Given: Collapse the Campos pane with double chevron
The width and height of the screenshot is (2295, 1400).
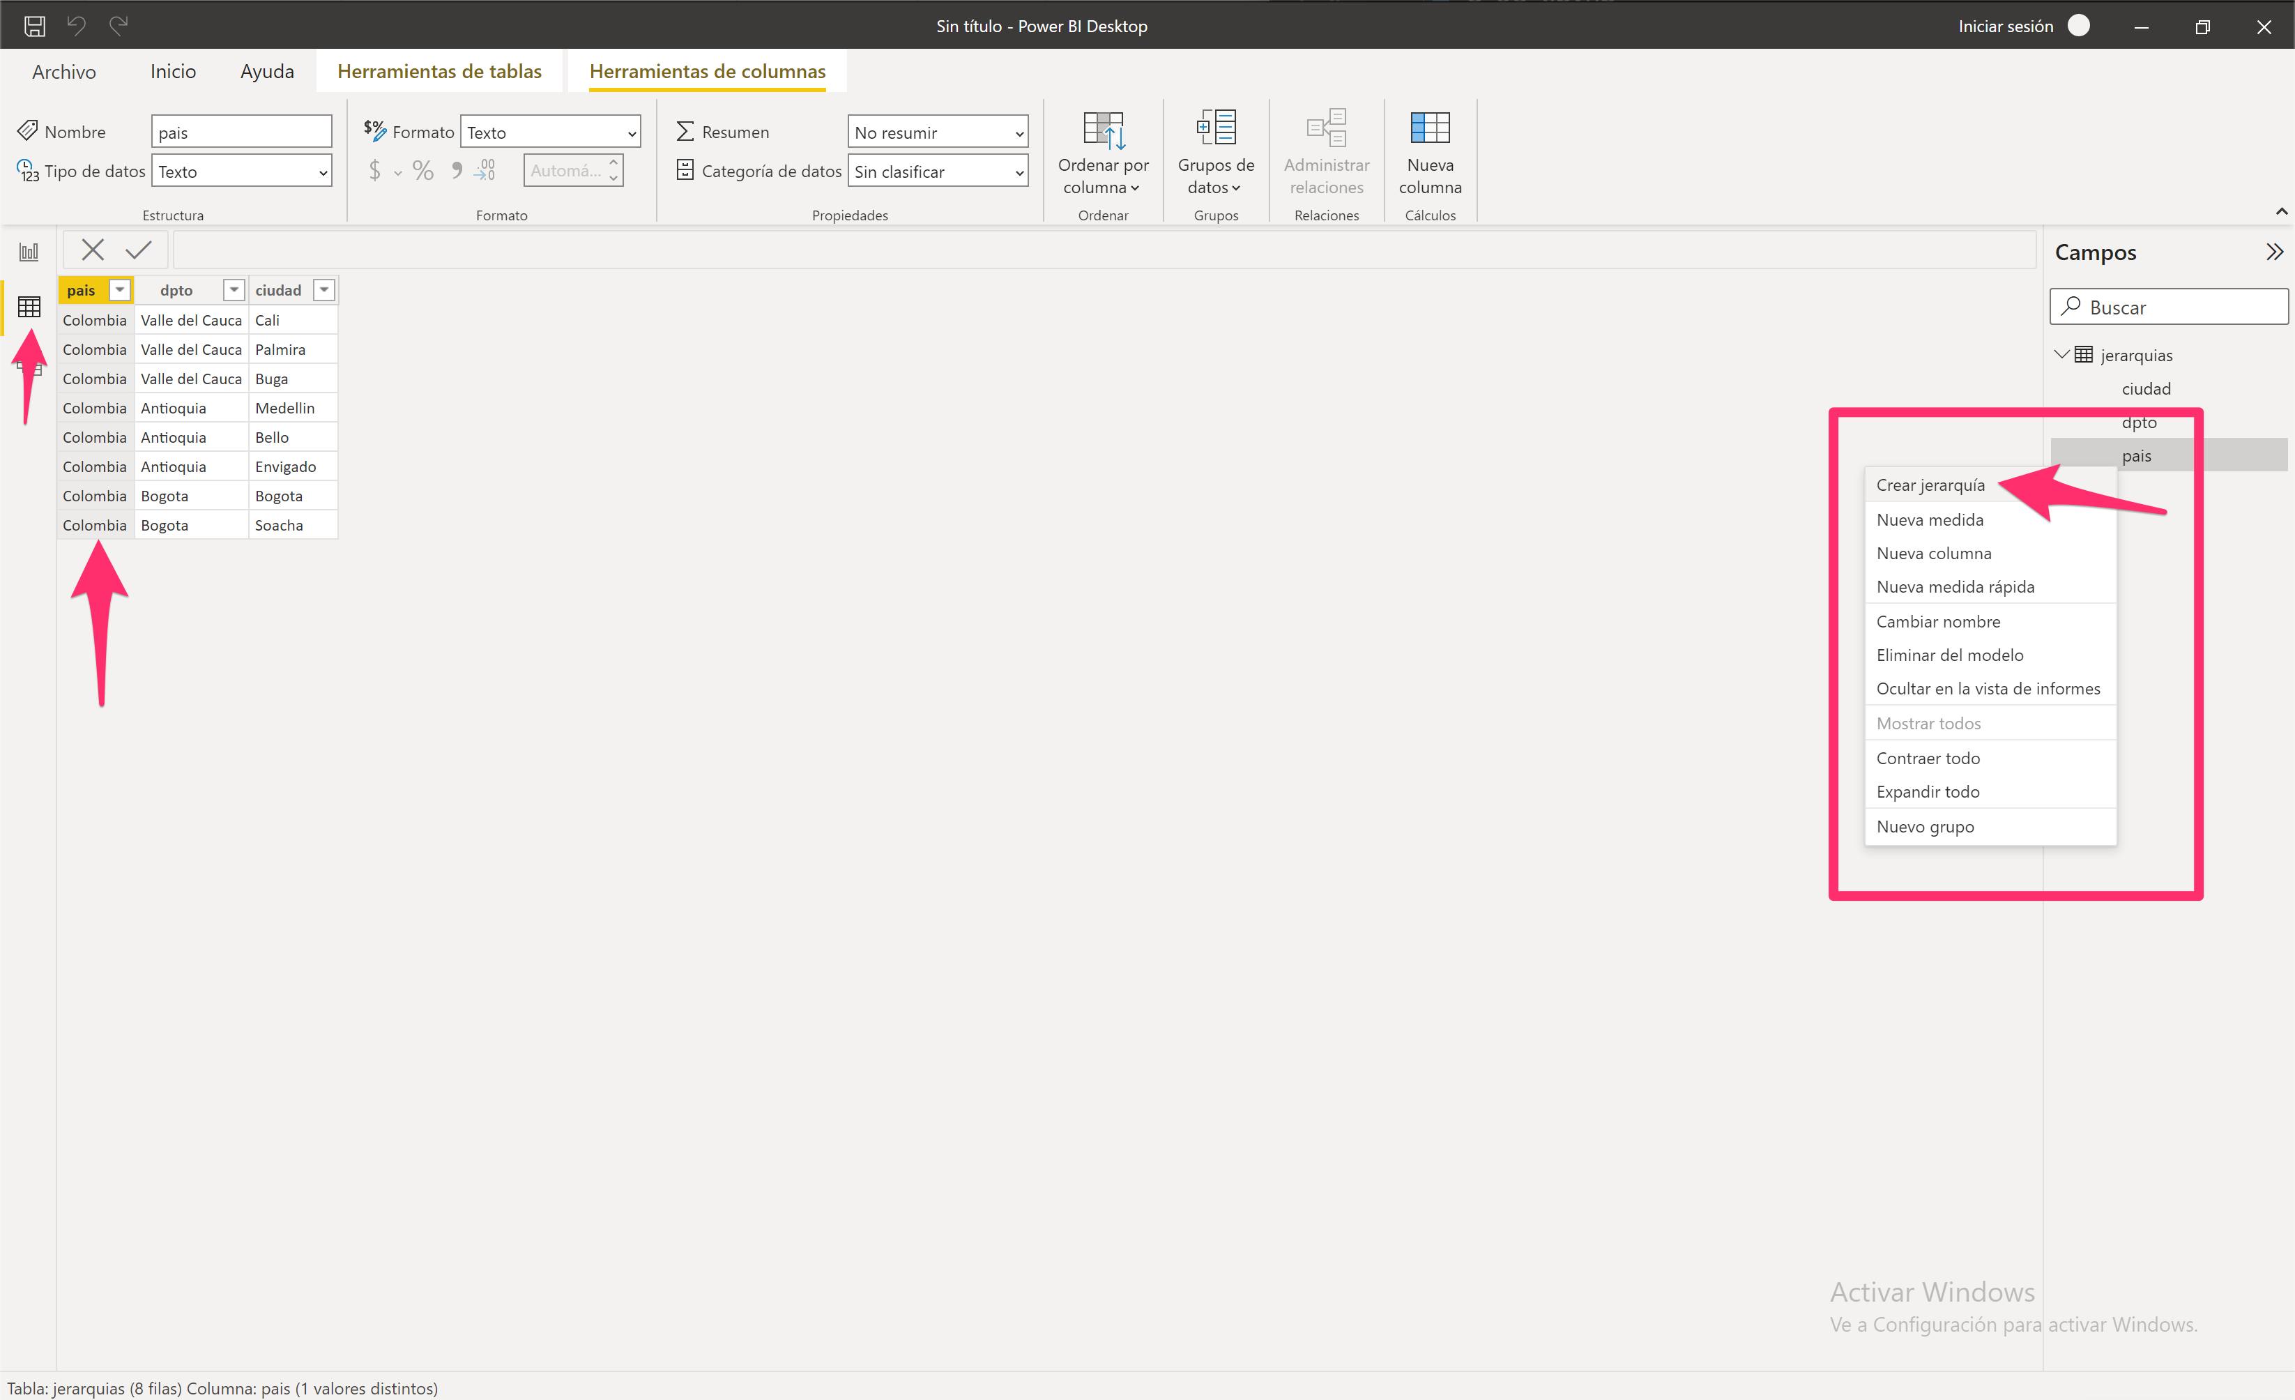Looking at the screenshot, I should pos(2275,252).
